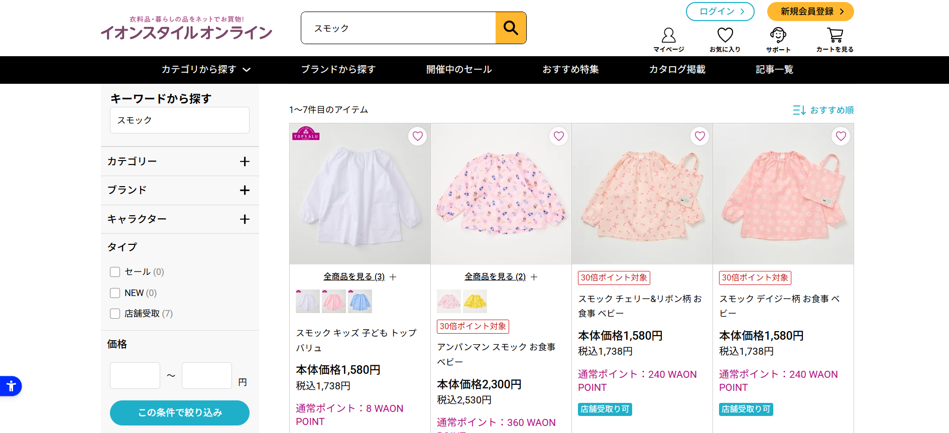Open the support headset icon
949x433 pixels.
point(778,40)
